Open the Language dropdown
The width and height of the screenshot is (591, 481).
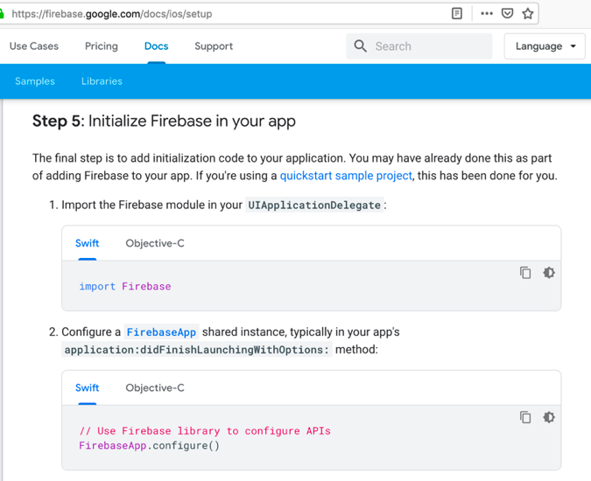click(545, 46)
